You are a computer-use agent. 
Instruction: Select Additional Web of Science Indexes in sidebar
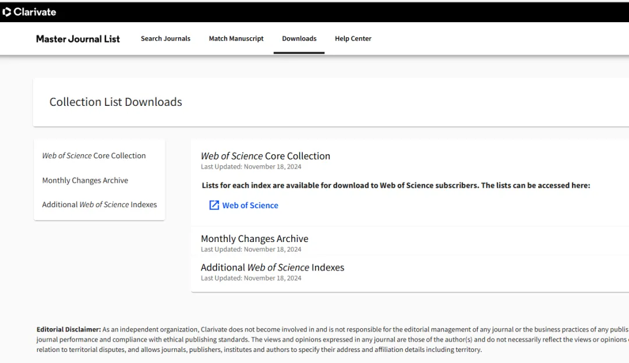100,204
